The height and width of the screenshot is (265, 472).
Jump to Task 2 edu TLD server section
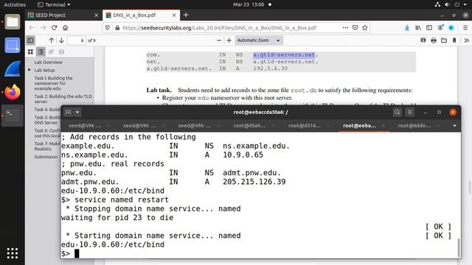pos(63,99)
